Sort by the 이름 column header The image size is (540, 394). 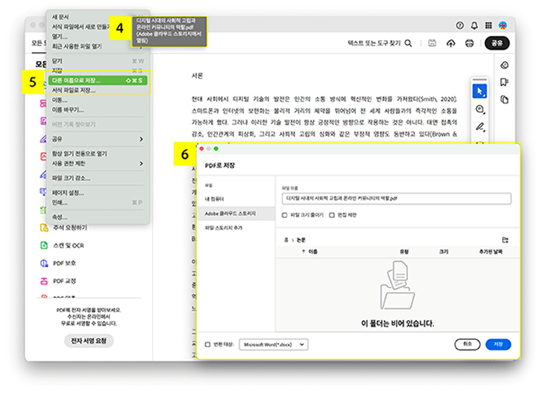[312, 252]
